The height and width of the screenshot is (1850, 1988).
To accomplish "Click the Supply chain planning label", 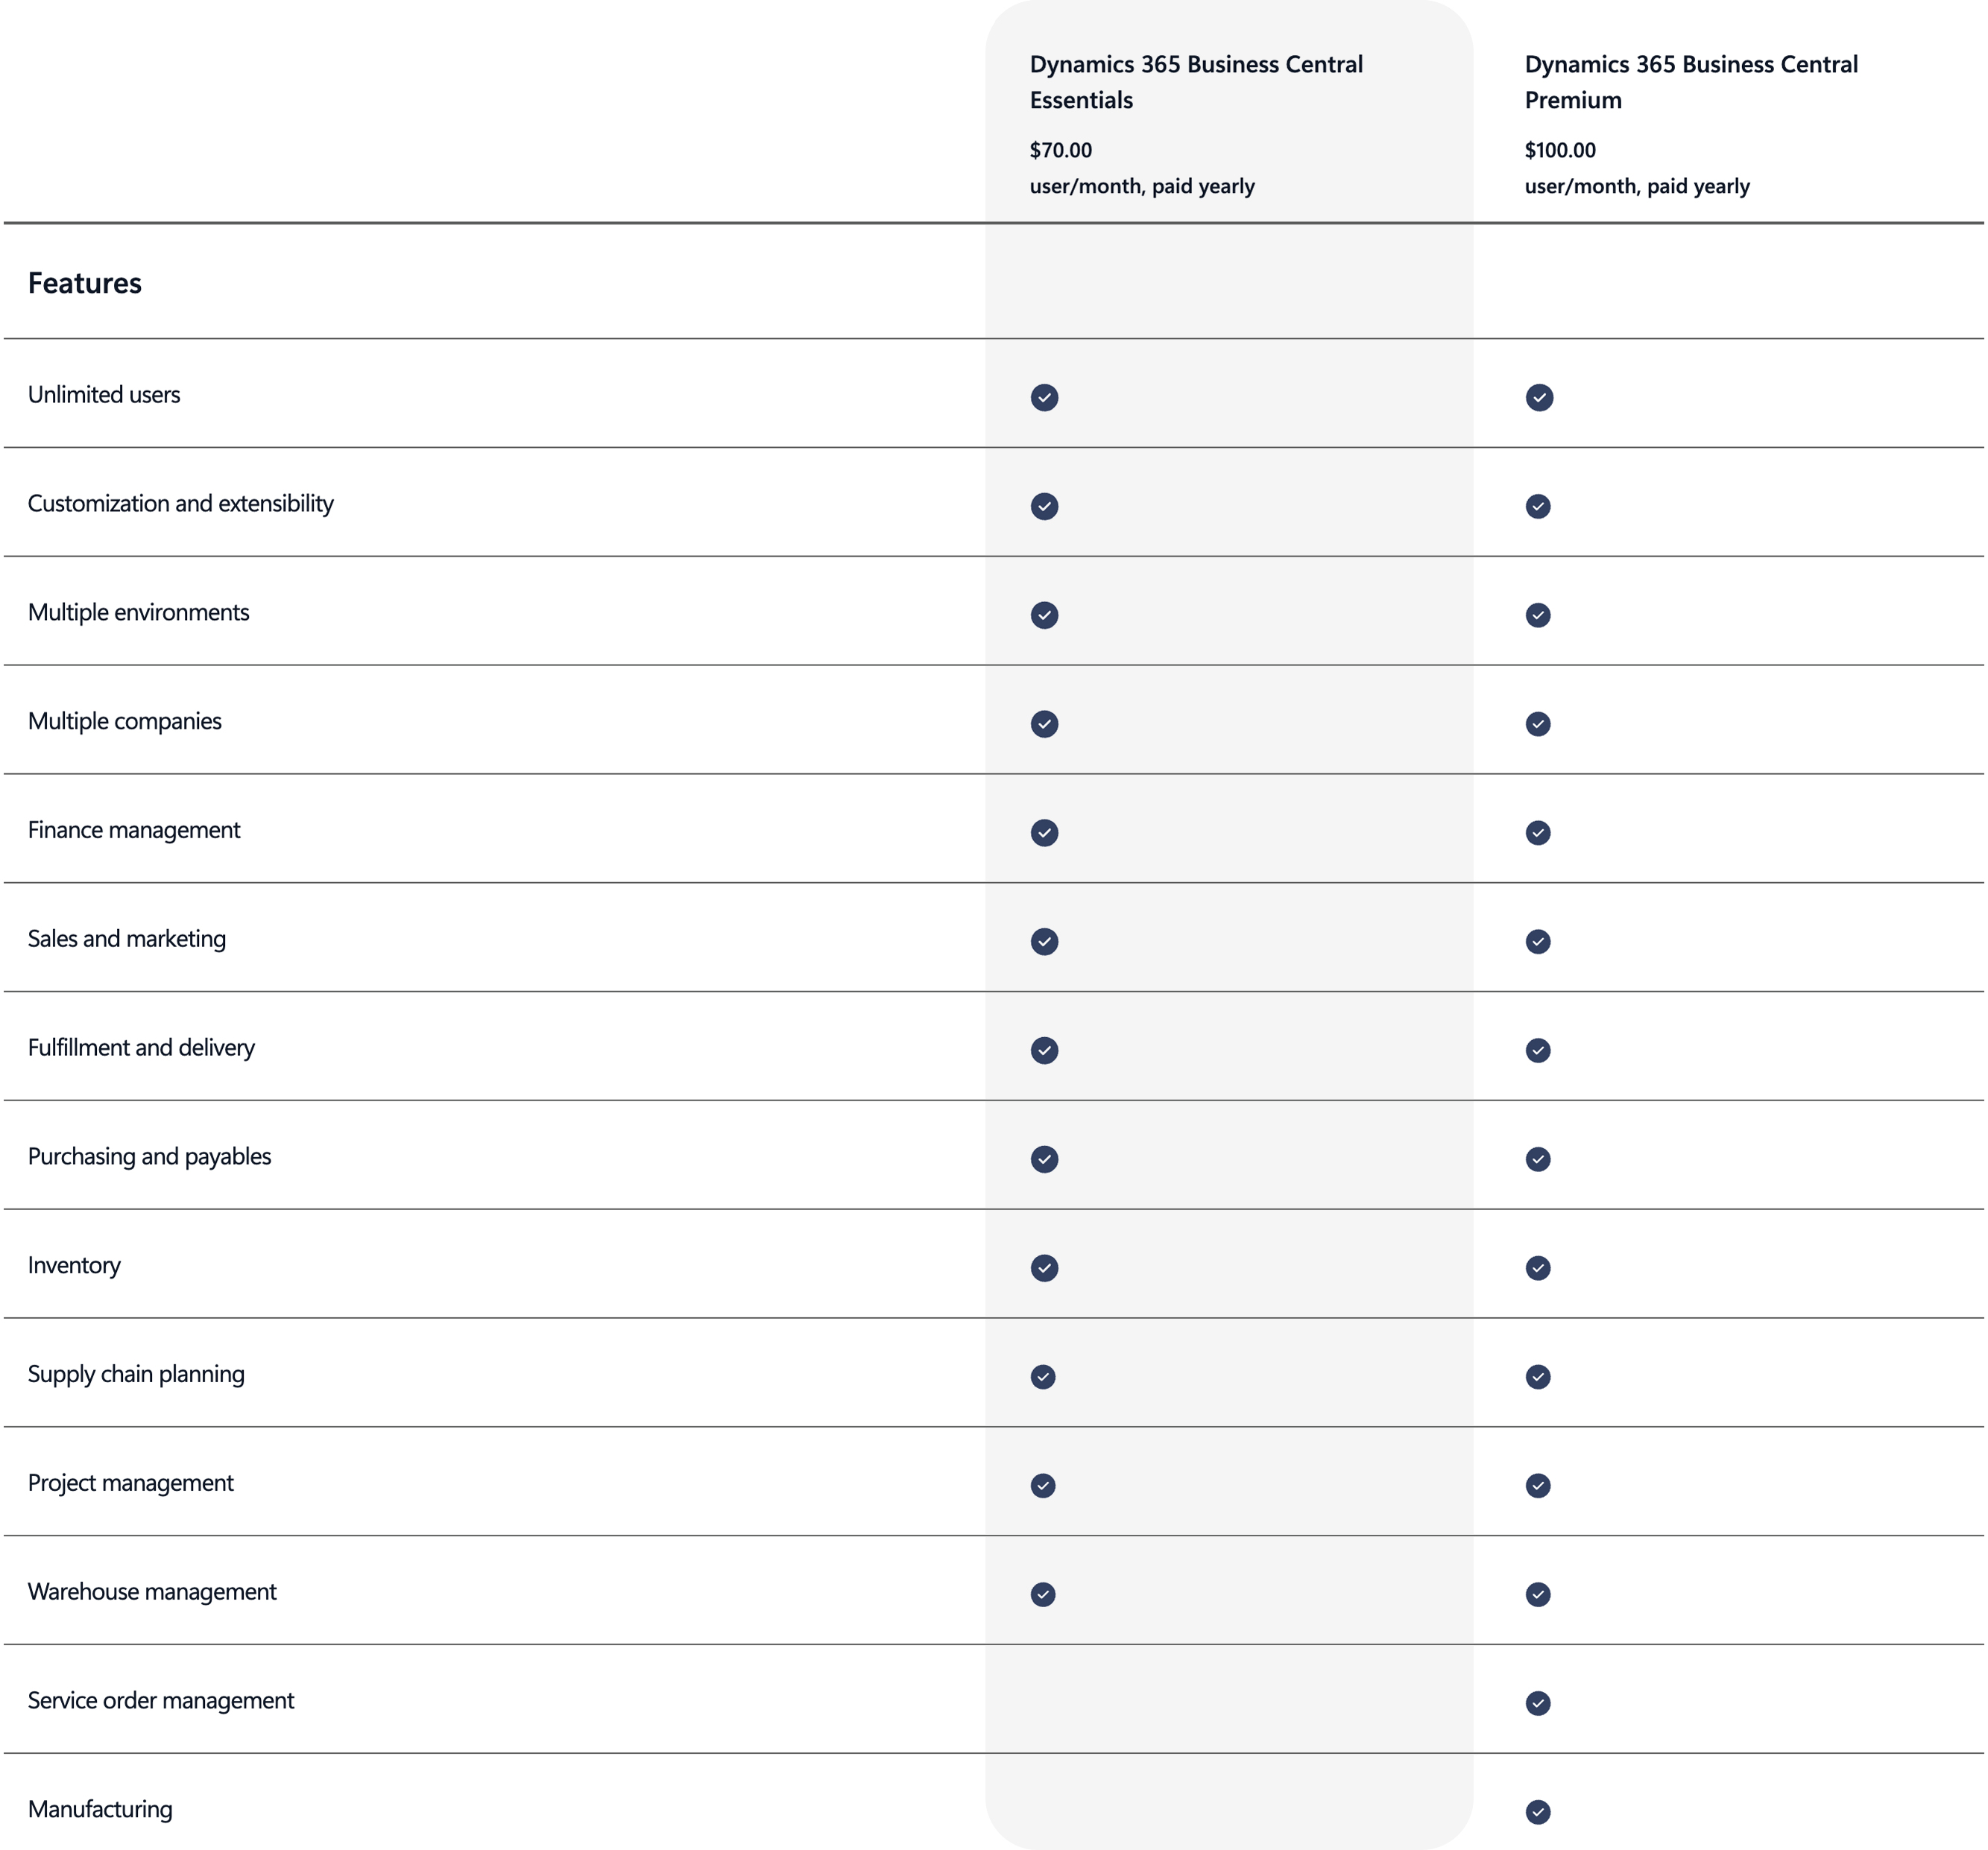I will coord(136,1375).
